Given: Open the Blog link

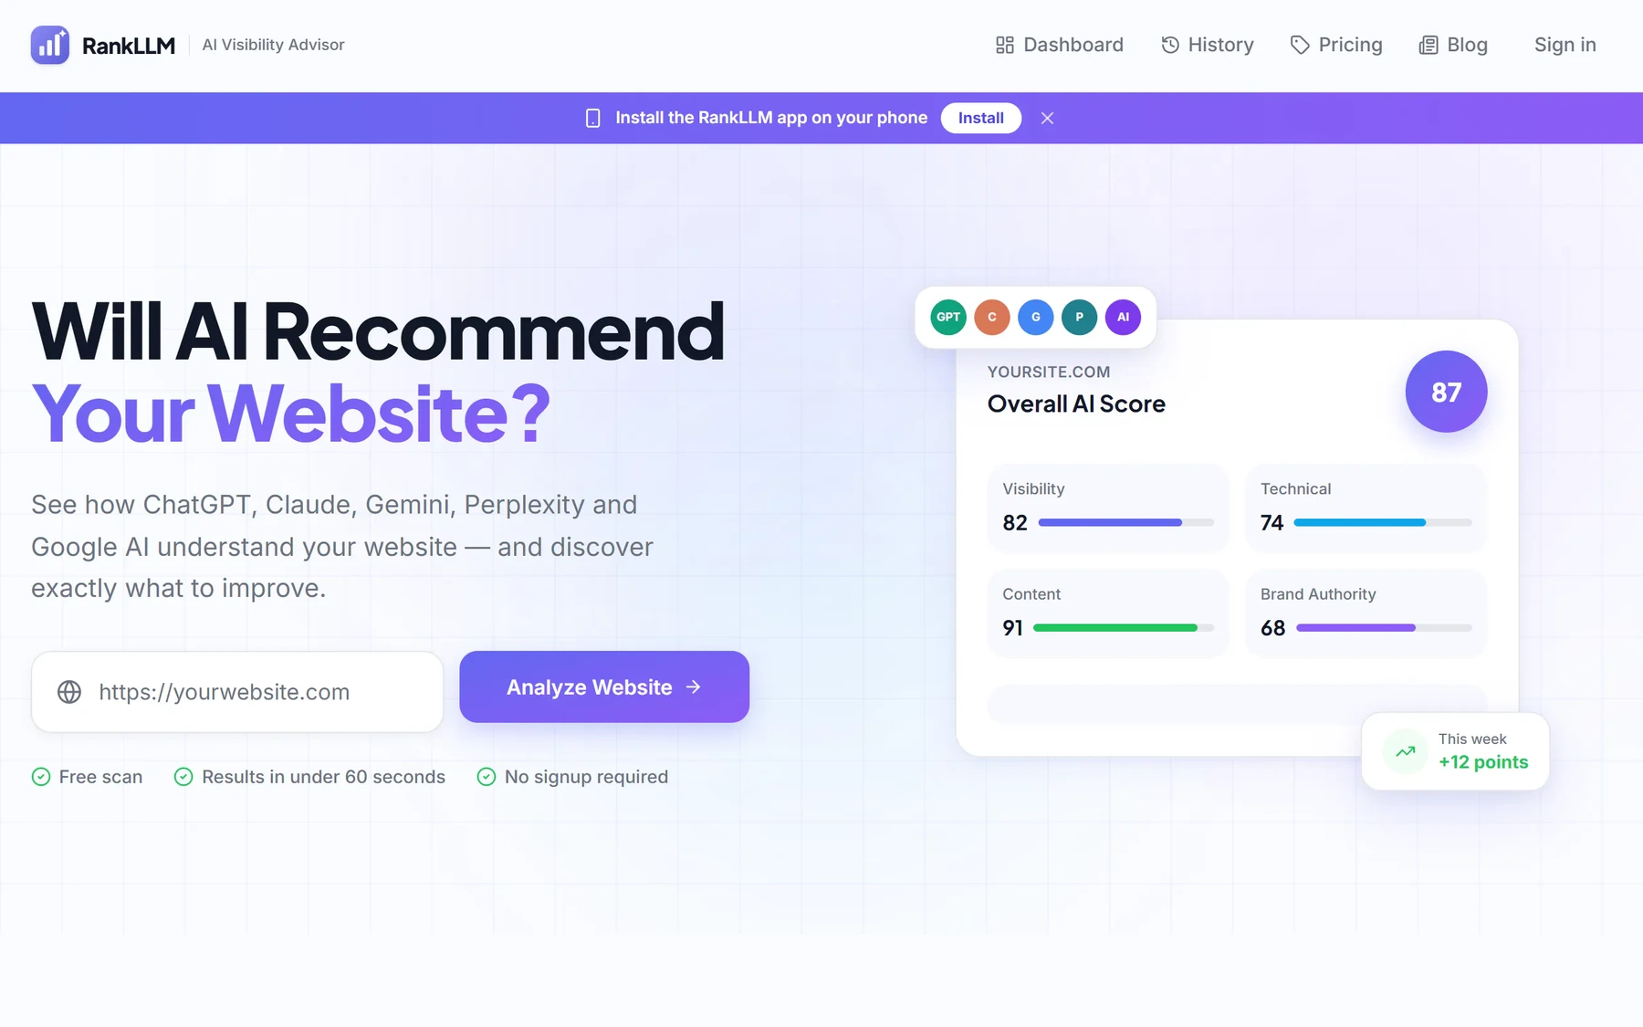Looking at the screenshot, I should [x=1453, y=45].
